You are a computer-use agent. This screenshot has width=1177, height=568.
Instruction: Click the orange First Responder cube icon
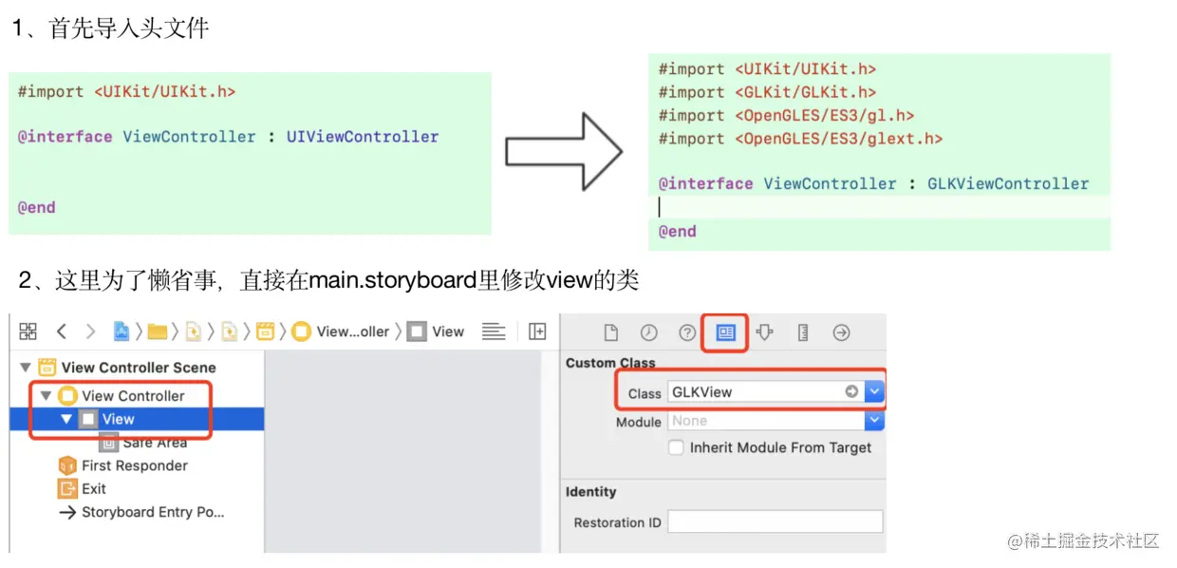click(67, 465)
